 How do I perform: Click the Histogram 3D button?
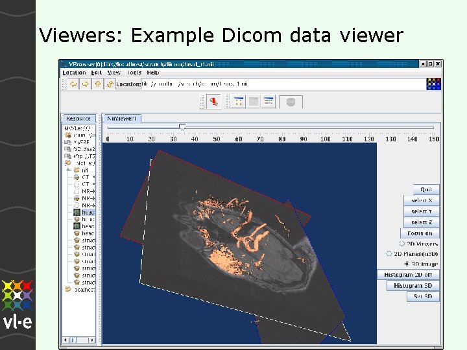click(413, 286)
